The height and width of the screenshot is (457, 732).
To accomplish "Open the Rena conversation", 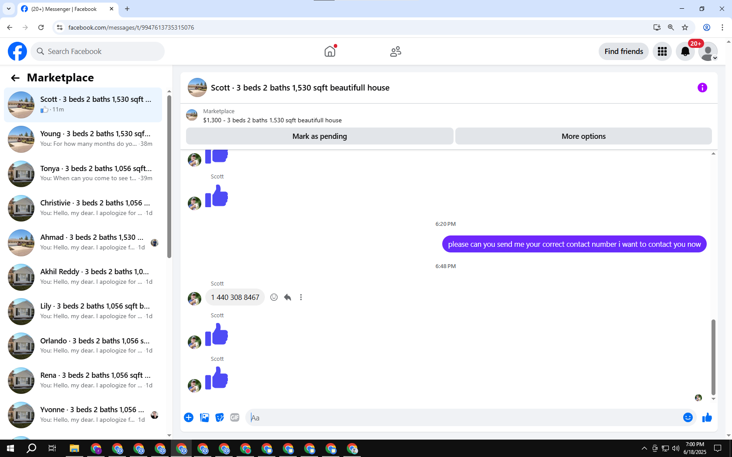I will point(83,380).
